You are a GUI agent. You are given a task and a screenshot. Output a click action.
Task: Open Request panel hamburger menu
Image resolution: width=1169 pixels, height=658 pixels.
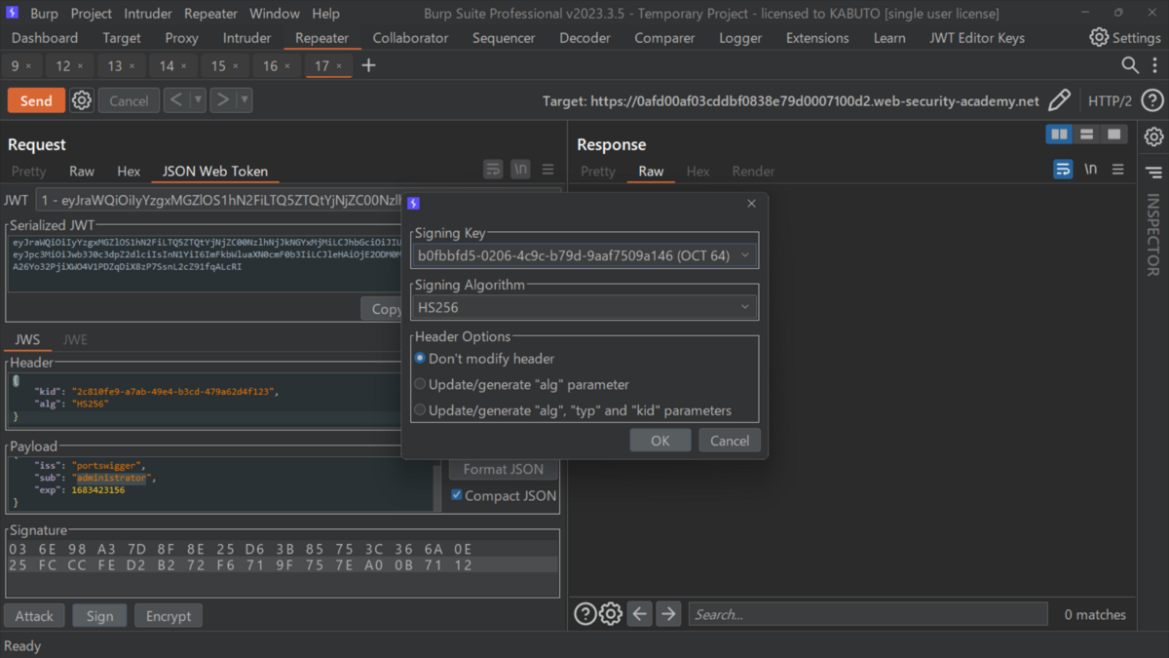(x=548, y=170)
